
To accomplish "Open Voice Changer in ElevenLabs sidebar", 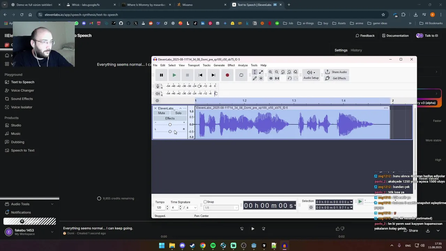I will click(22, 90).
